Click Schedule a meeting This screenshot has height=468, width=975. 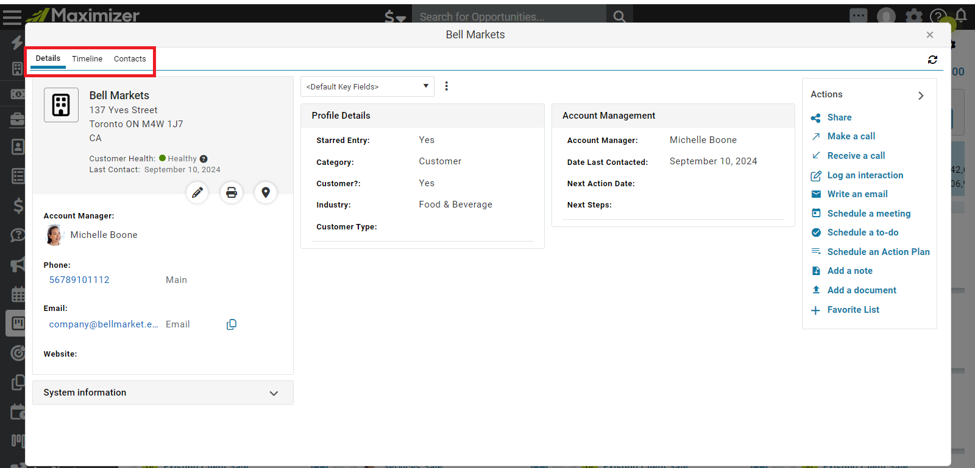click(868, 214)
